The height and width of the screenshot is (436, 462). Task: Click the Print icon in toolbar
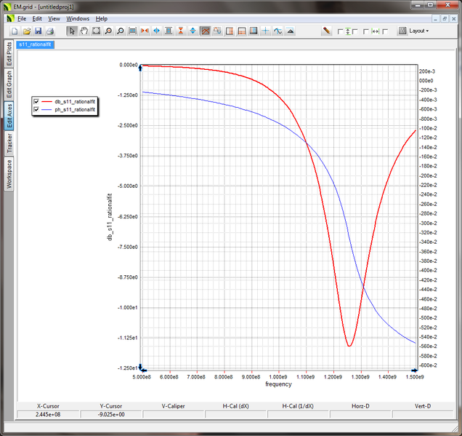tap(50, 31)
